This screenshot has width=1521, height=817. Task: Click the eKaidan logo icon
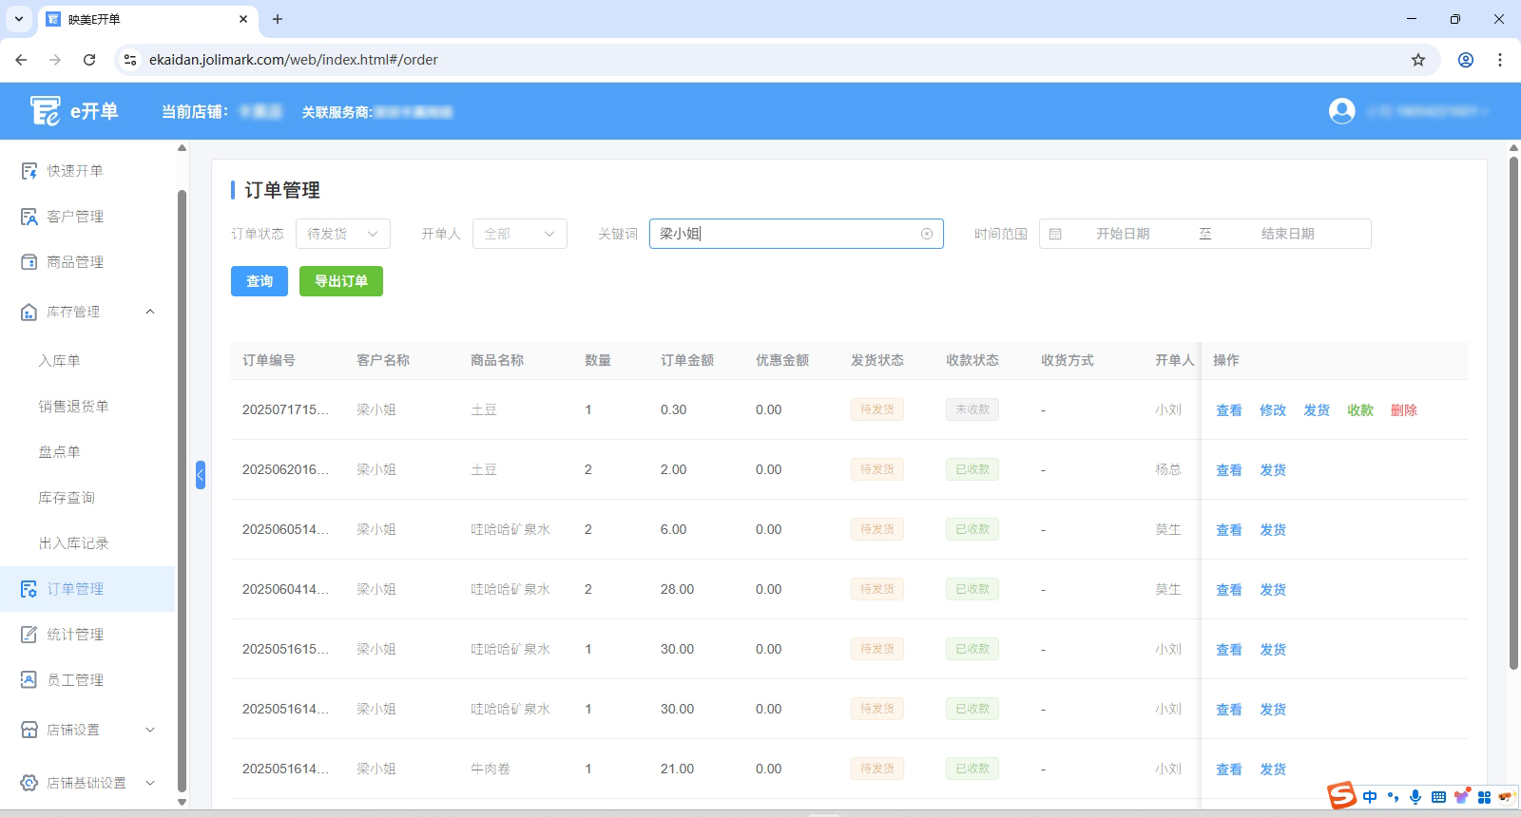[x=45, y=111]
